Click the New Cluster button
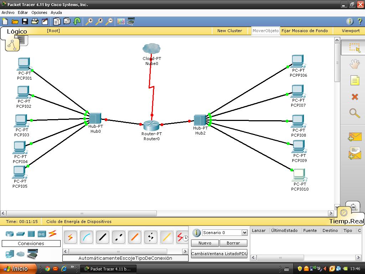The width and height of the screenshot is (365, 274). [230, 31]
